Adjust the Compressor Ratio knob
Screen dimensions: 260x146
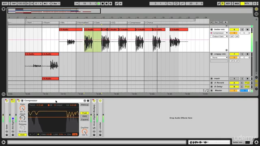point(22,108)
